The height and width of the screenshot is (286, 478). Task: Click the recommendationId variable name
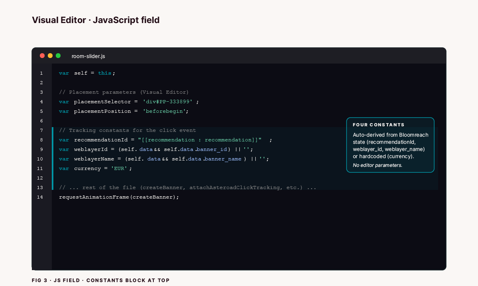(101, 140)
